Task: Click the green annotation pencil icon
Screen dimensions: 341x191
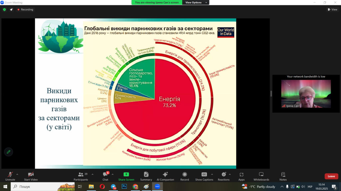Action: (x=8, y=152)
